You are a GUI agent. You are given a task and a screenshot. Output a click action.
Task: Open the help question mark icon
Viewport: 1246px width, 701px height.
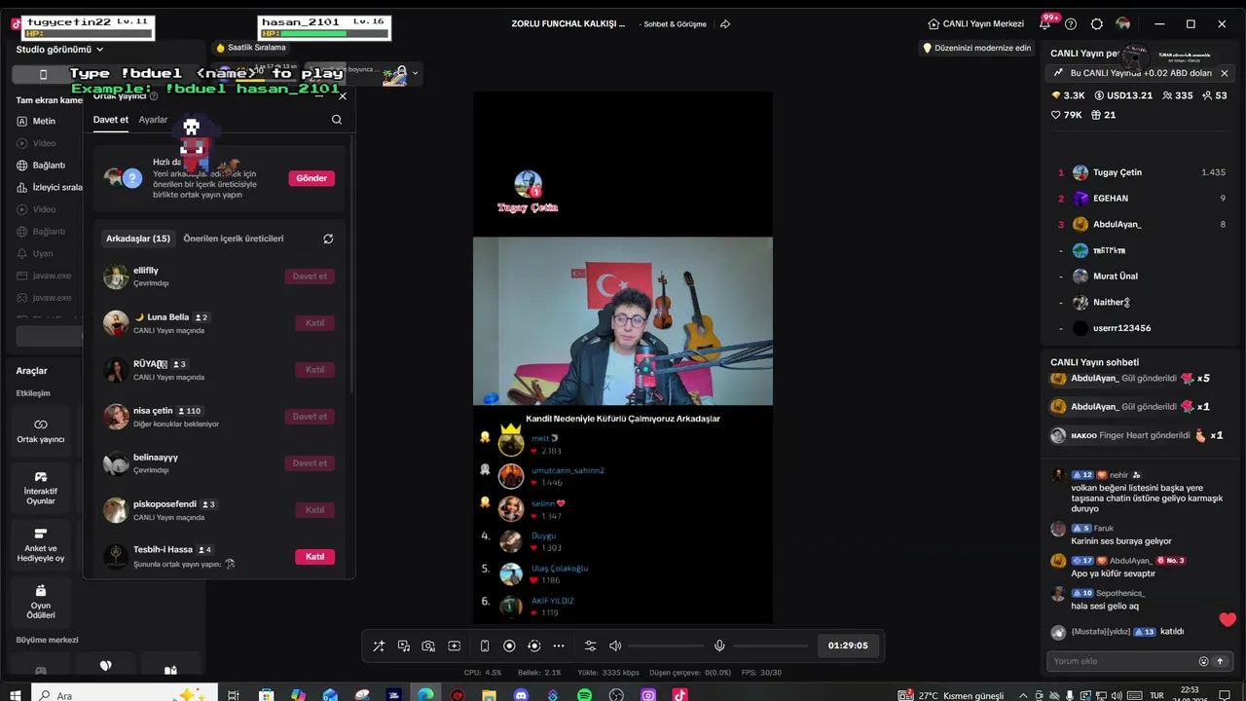pos(1071,24)
